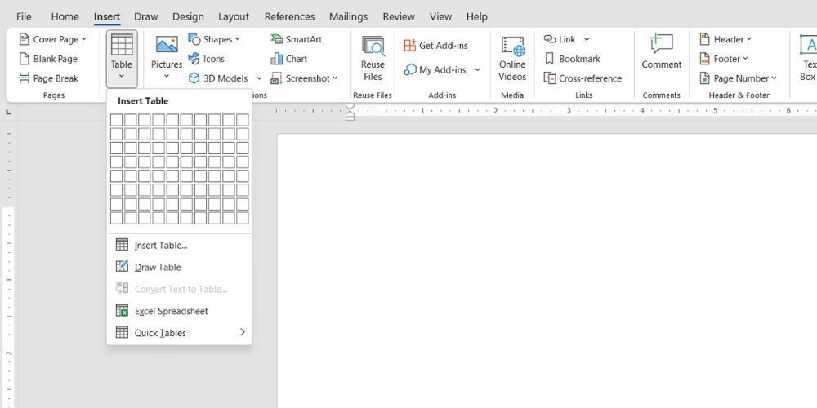Screen dimensions: 817x408
Task: Click the indent marker on the ruler
Action: (x=350, y=111)
